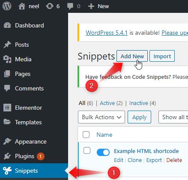This screenshot has height=180, width=188.
Task: Sort by the Name column
Action: pos(104,135)
